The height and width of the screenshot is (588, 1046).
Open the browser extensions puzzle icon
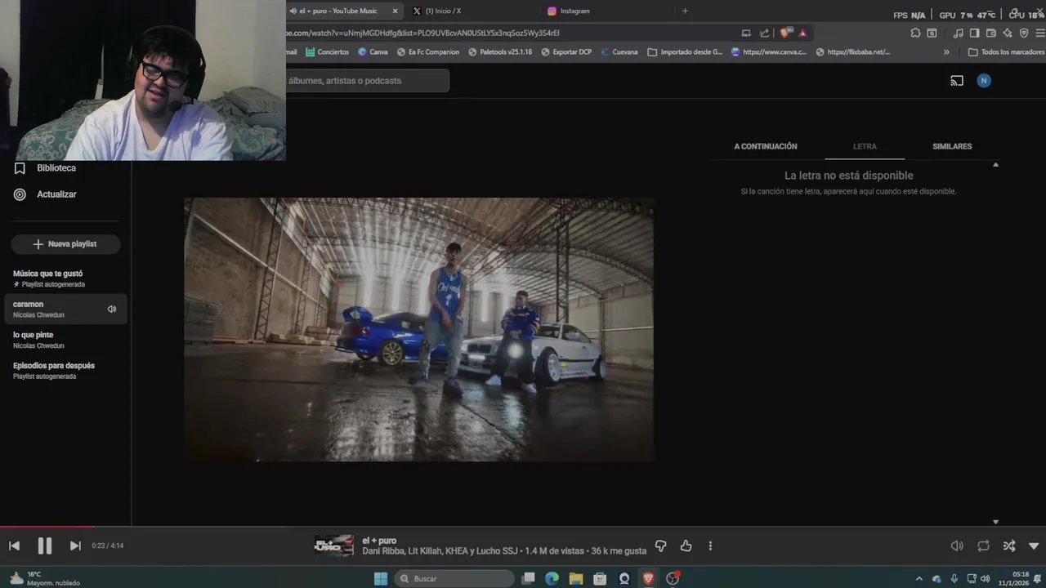(x=915, y=33)
